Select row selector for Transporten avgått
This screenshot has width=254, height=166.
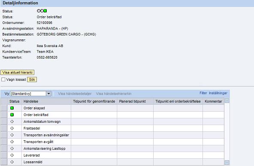[4, 142]
